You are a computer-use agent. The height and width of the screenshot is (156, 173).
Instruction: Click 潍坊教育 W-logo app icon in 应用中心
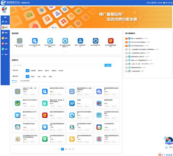[x=99, y=103]
